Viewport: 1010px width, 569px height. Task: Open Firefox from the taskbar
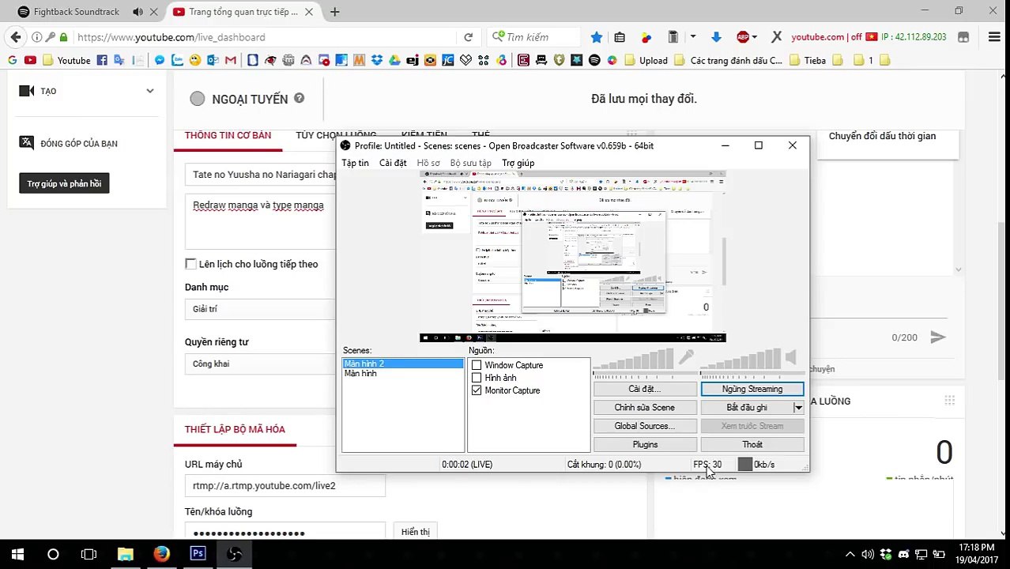[161, 554]
